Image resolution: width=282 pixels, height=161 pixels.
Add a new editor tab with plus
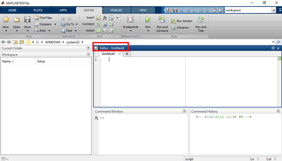coord(127,54)
